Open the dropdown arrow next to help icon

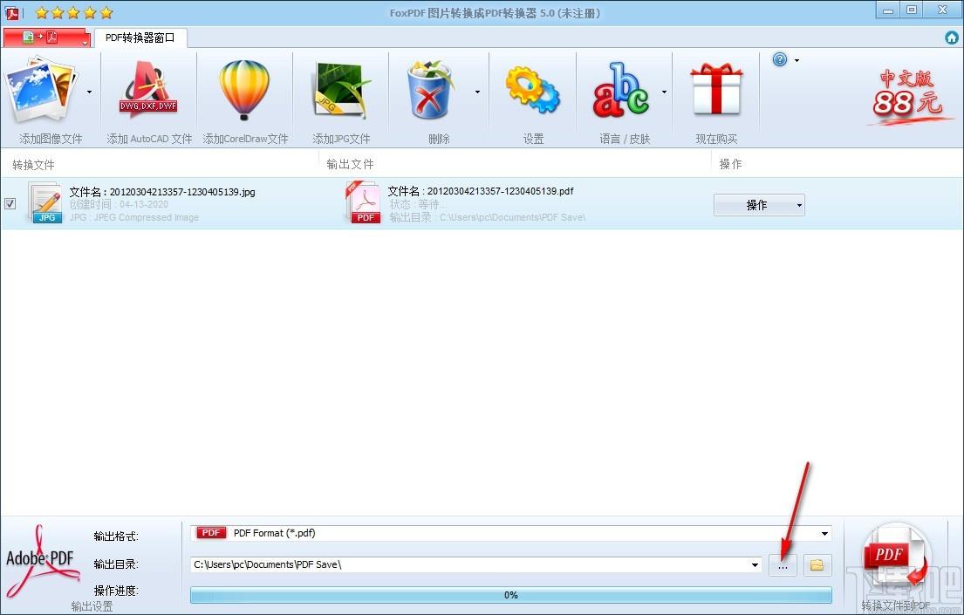pyautogui.click(x=796, y=60)
